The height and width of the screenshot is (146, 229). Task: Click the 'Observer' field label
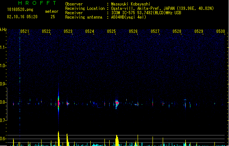(74, 4)
